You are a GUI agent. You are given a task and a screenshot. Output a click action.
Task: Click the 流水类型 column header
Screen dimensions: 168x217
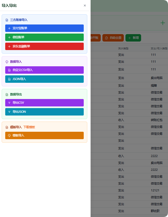pos(123,48)
